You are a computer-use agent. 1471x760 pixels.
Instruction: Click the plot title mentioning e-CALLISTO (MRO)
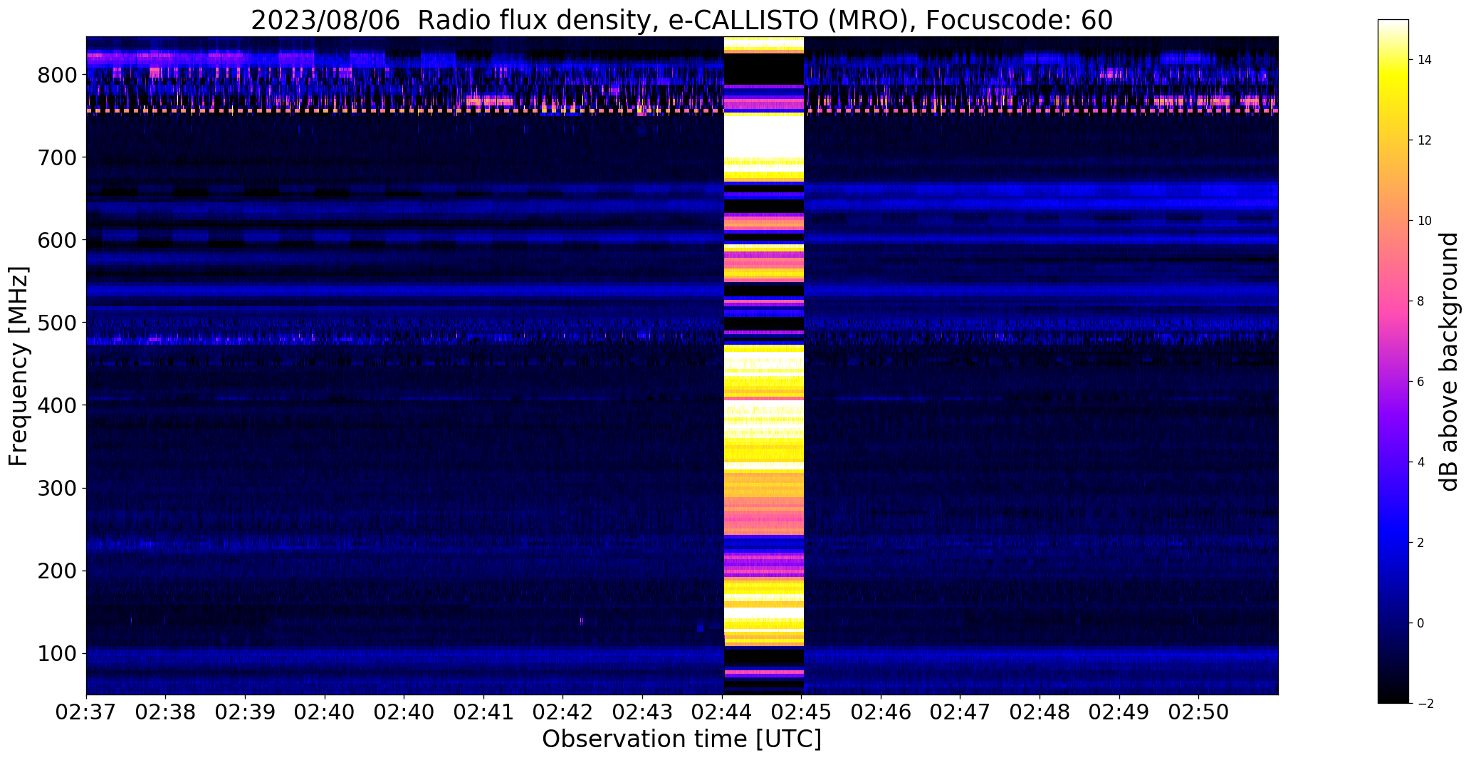[681, 20]
